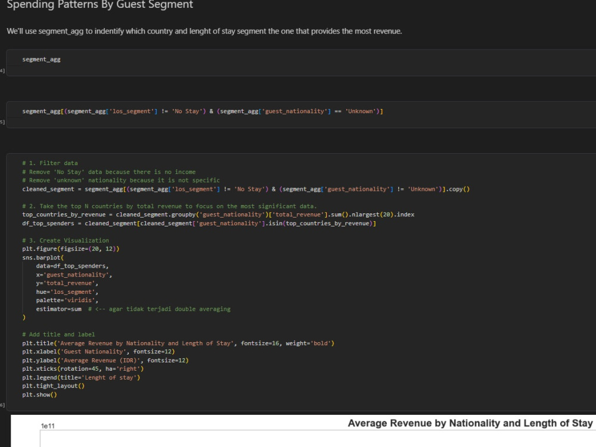
Task: Click the comment about removing 'unknown' nationality
Action: (x=121, y=180)
